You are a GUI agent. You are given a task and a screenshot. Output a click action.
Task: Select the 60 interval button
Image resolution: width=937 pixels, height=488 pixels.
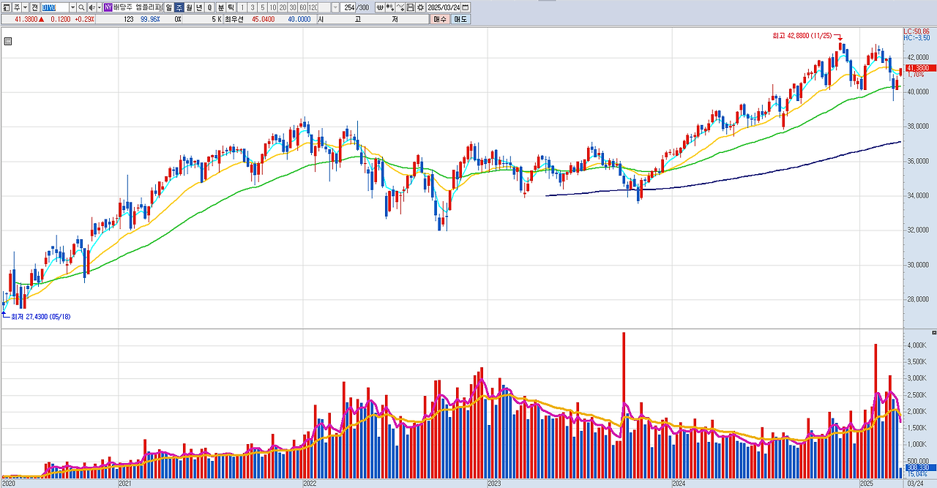point(303,7)
